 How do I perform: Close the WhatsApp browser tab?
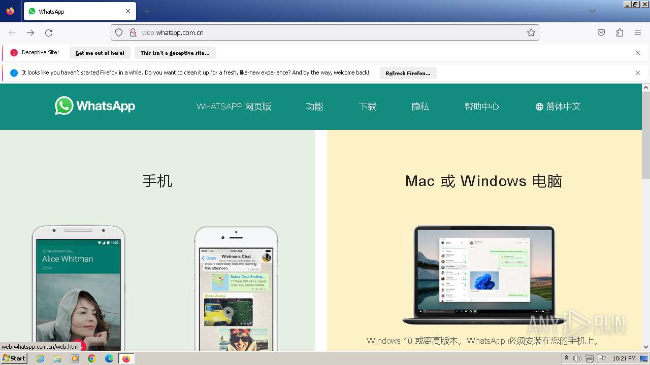click(x=128, y=11)
